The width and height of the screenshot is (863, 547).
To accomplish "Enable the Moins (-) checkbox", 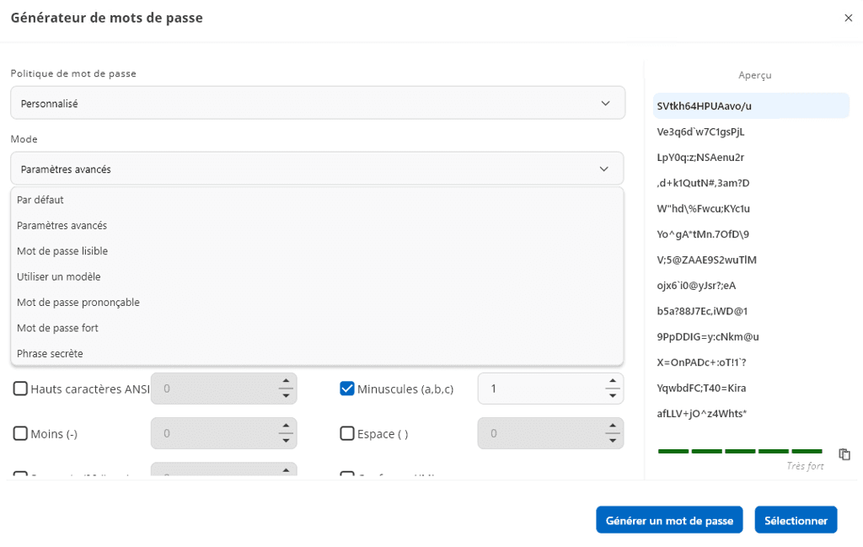I will [x=21, y=433].
